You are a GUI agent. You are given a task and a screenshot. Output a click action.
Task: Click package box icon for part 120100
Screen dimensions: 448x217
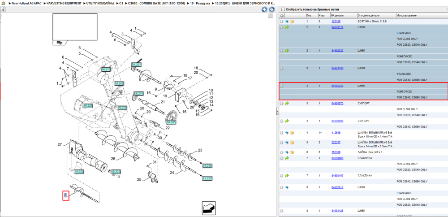[292, 22]
